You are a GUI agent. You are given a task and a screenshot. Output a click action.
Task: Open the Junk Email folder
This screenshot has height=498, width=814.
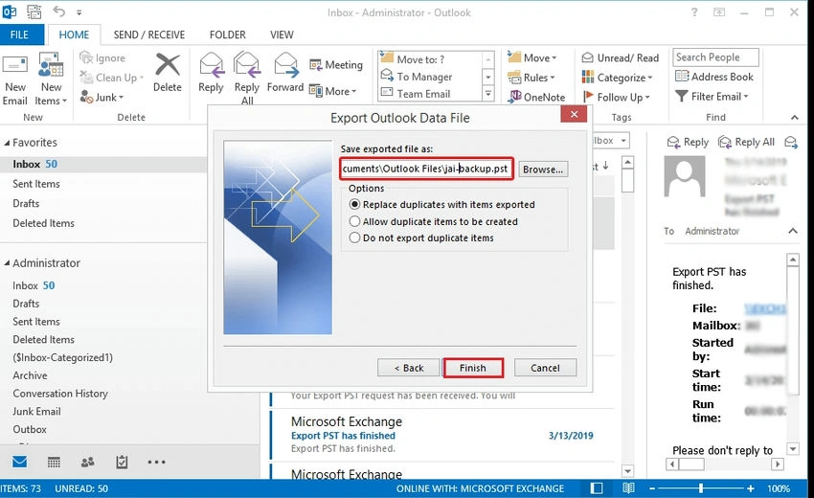pos(36,411)
